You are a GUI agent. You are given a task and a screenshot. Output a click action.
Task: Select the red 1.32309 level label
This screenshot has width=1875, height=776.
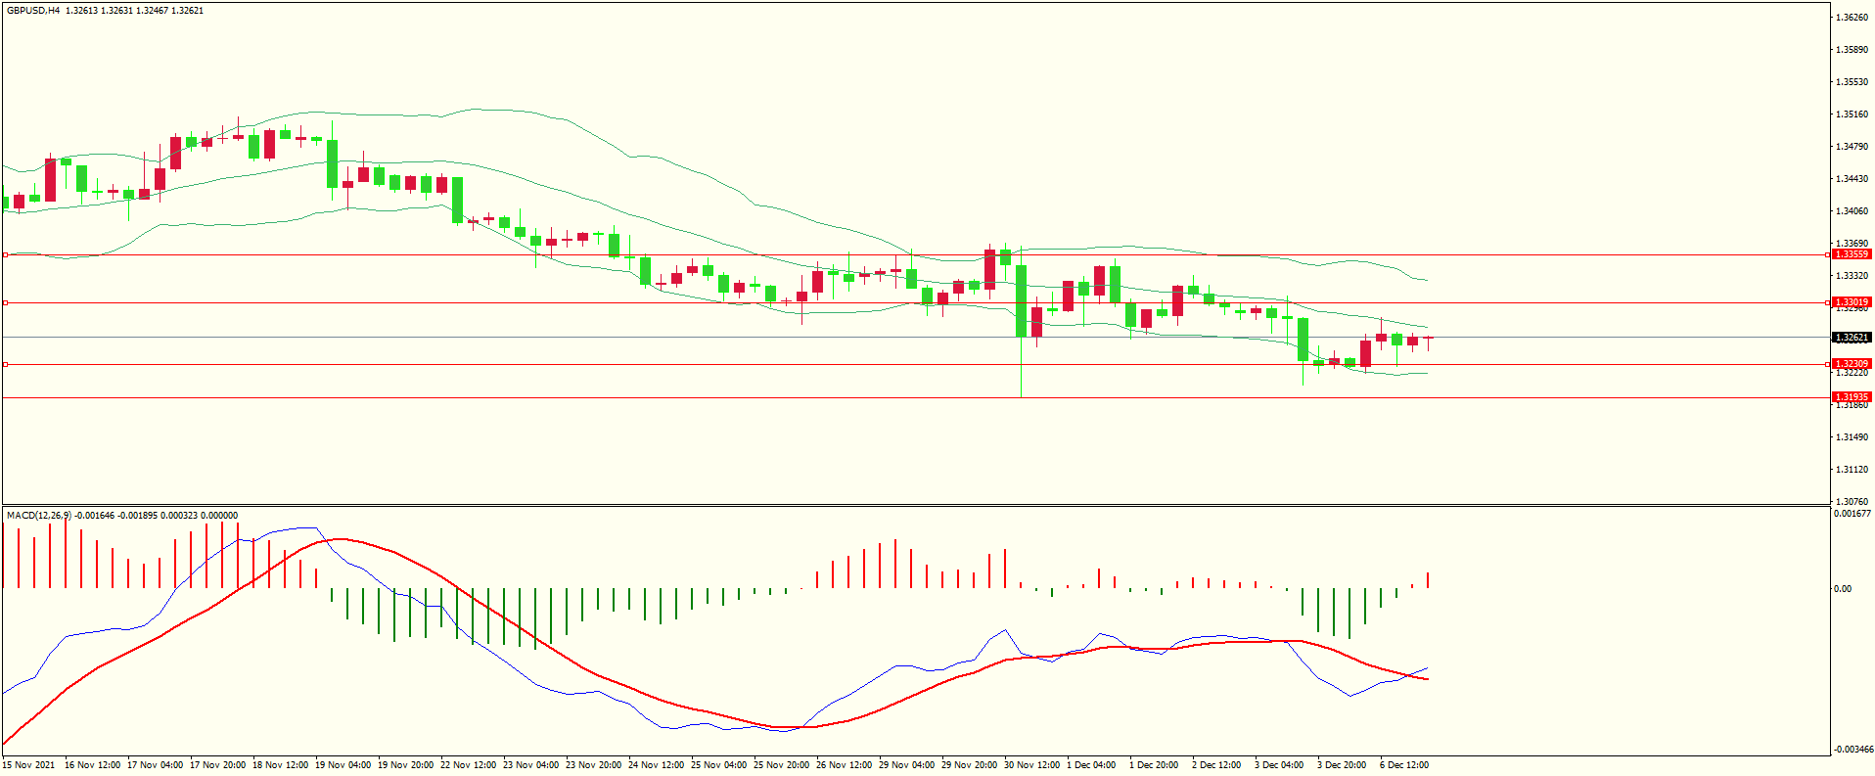coord(1851,364)
